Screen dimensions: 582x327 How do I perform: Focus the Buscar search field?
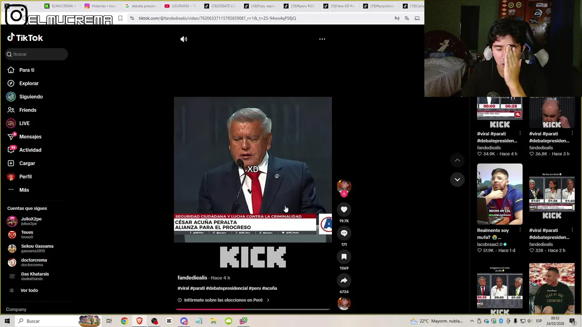coord(36,54)
